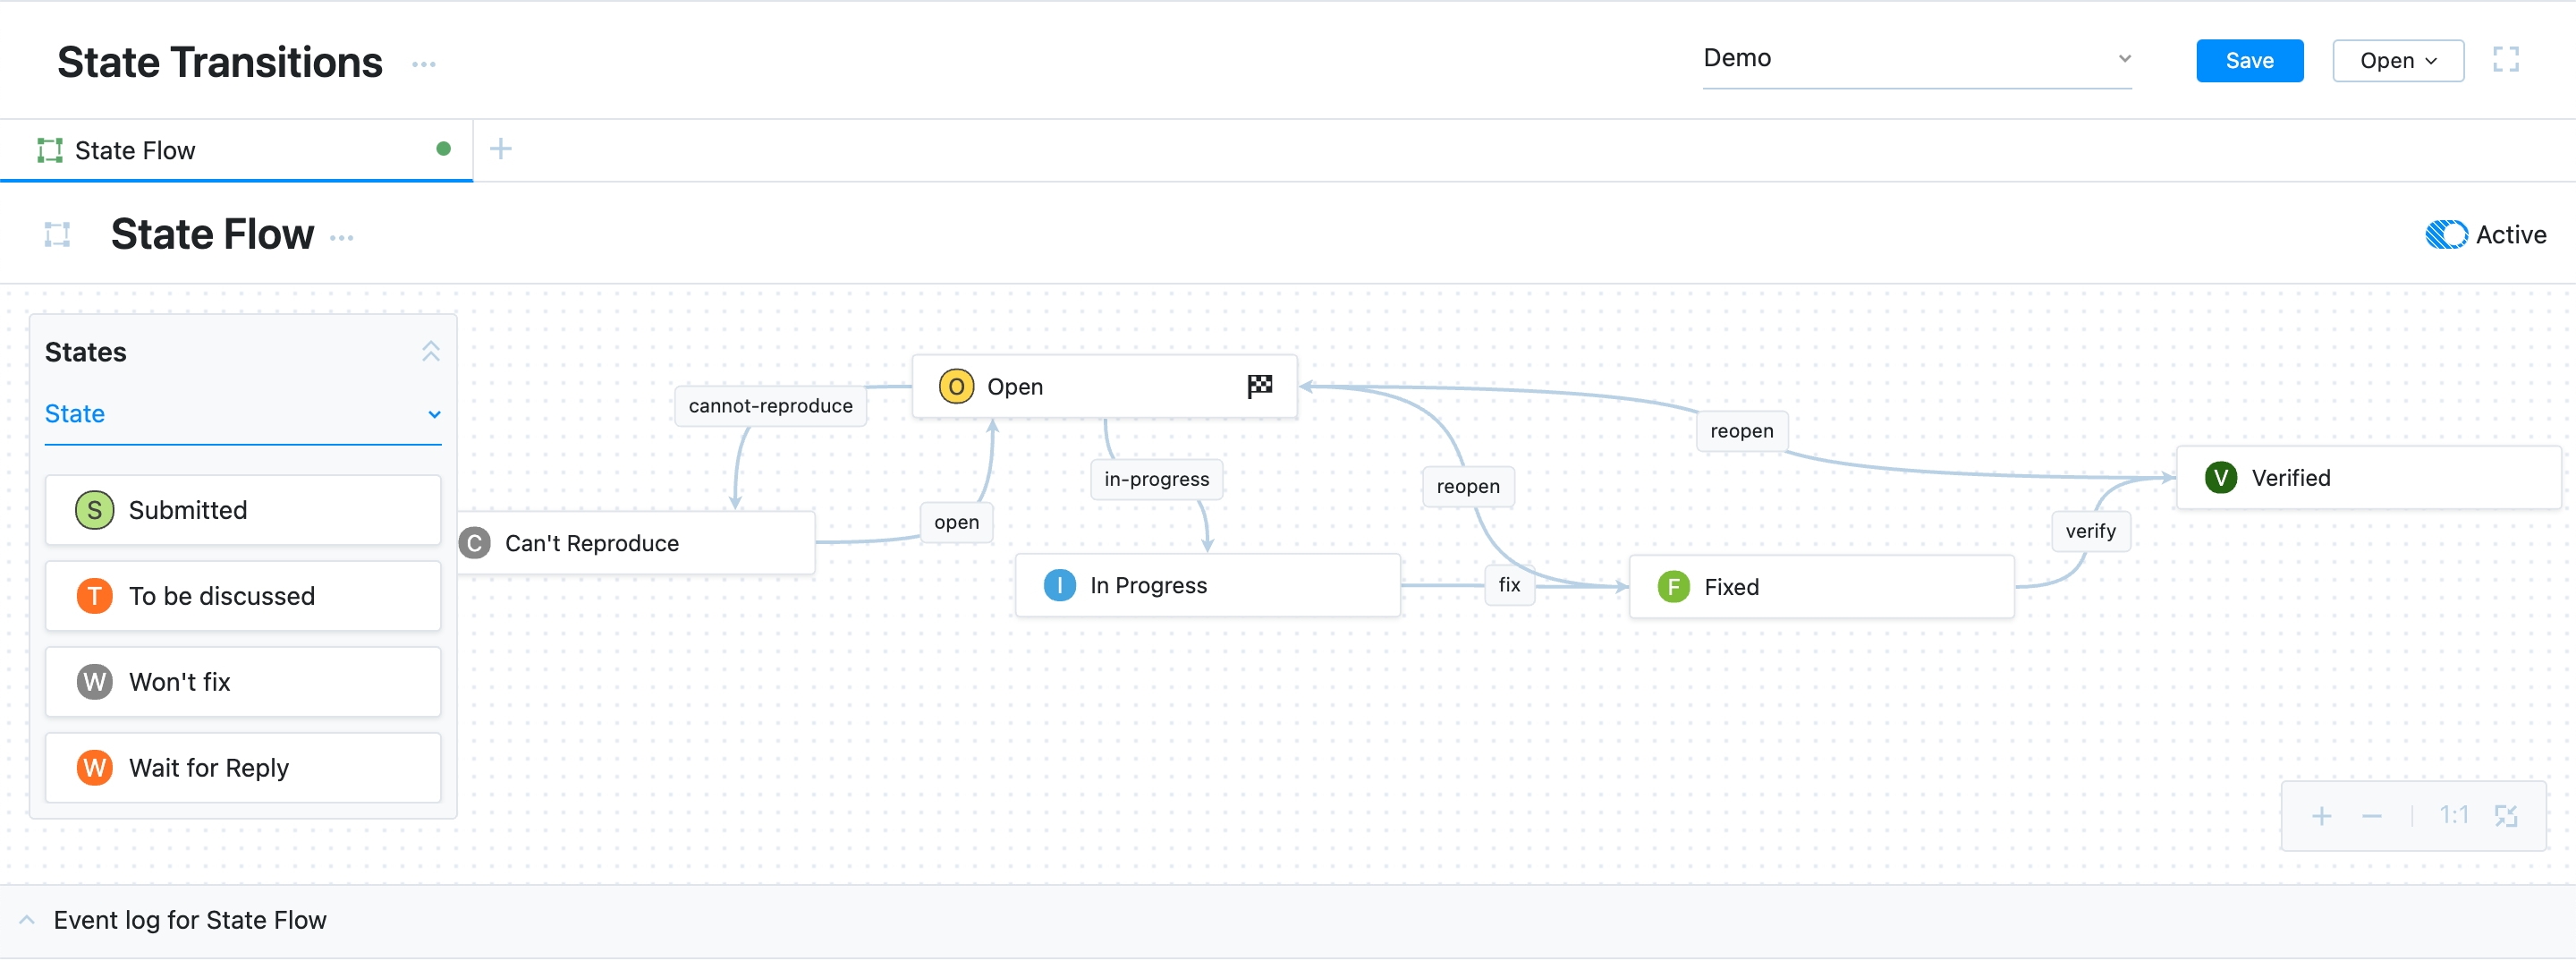Switch to the State Flow tab
The width and height of the screenshot is (2576, 961).
pyautogui.click(x=135, y=151)
